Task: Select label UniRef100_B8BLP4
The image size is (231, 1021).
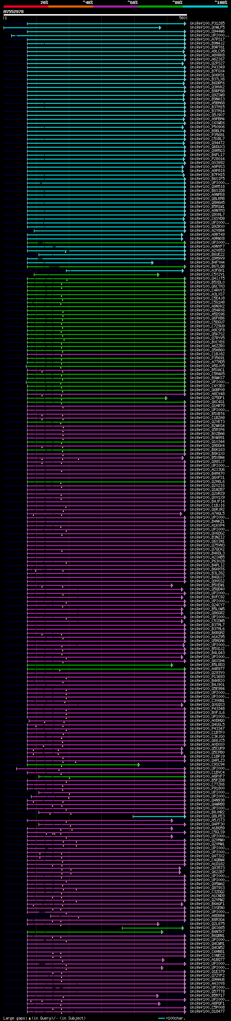Action: click(x=207, y=131)
